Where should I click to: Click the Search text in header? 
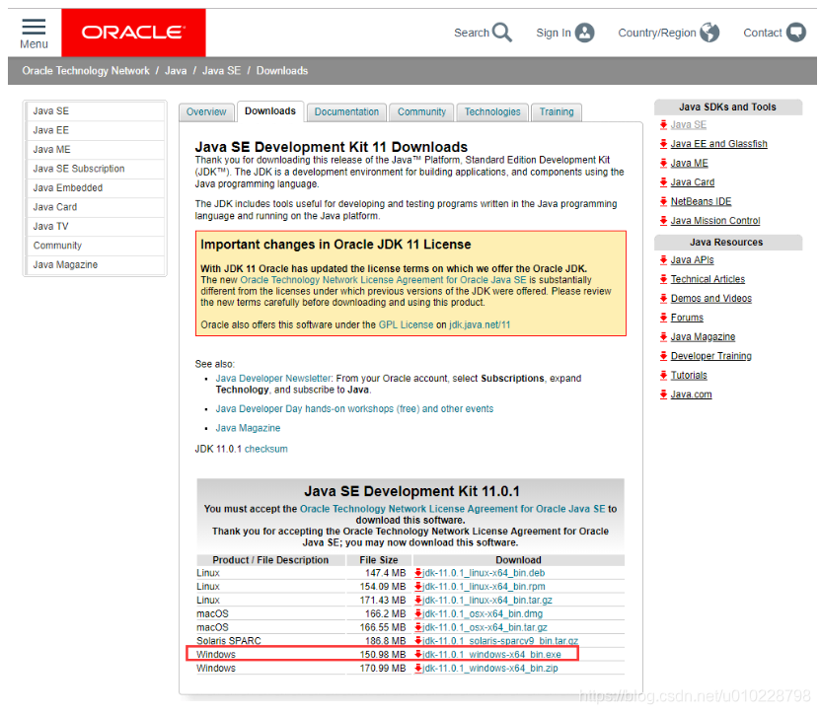472,33
